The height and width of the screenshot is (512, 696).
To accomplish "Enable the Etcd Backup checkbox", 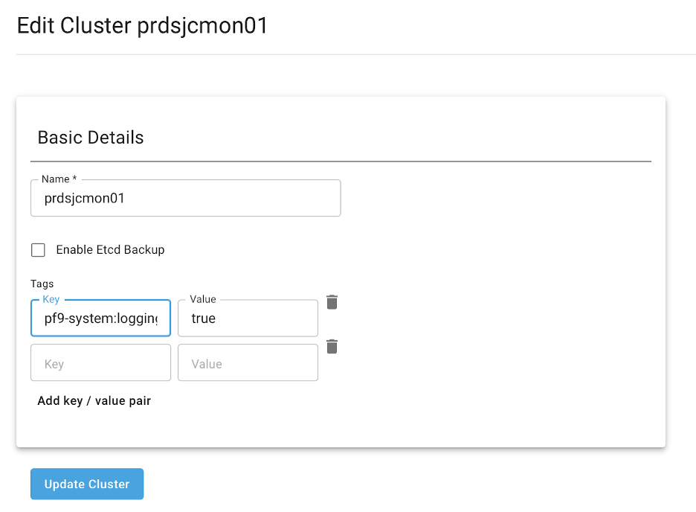I will coord(38,250).
